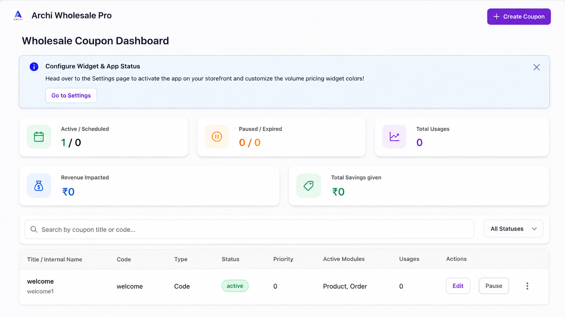Open the All Statuses dropdown
The image size is (565, 317).
click(x=513, y=229)
